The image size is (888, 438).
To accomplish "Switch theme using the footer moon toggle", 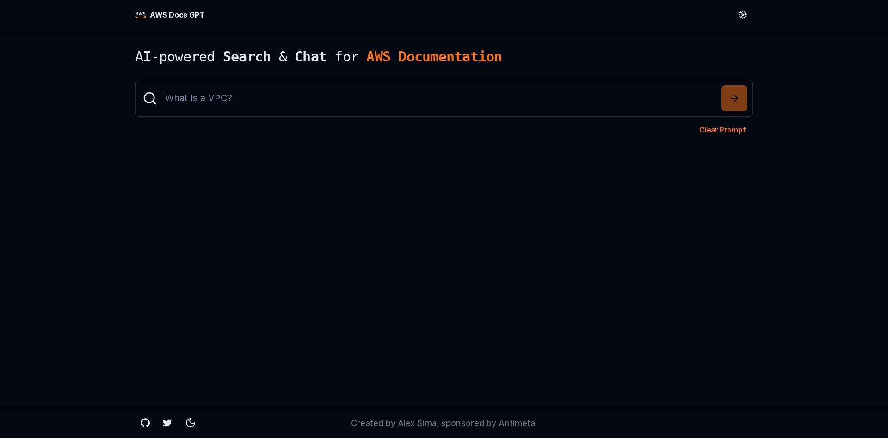I will tap(191, 423).
